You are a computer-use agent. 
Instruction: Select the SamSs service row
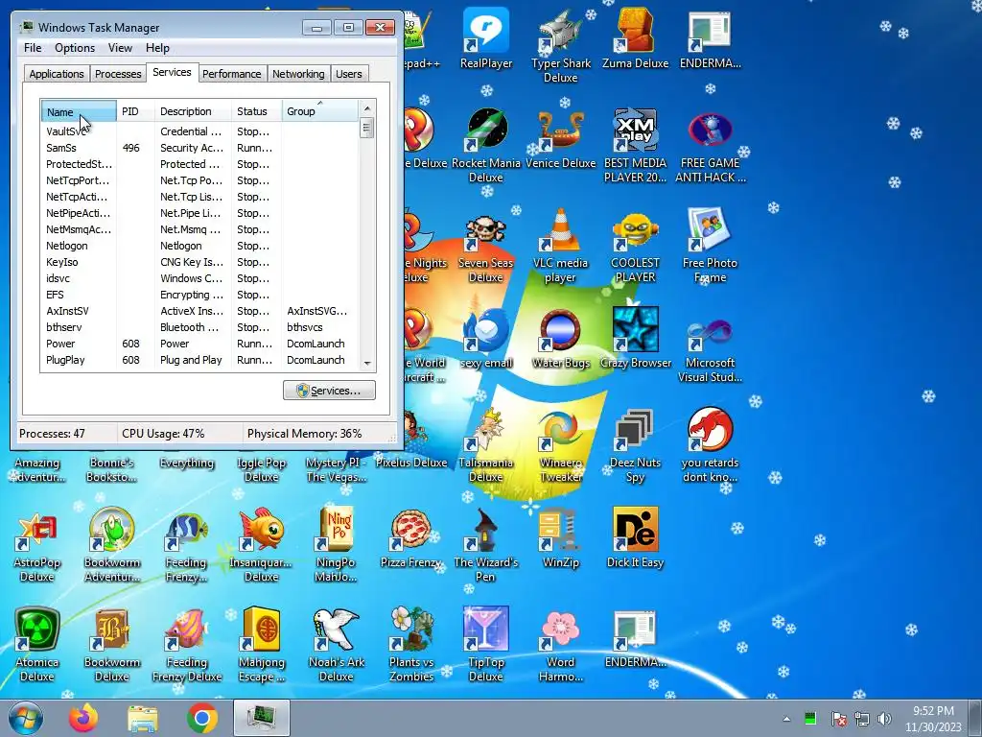pos(199,148)
